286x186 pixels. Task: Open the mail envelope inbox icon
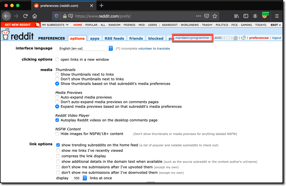[228, 38]
